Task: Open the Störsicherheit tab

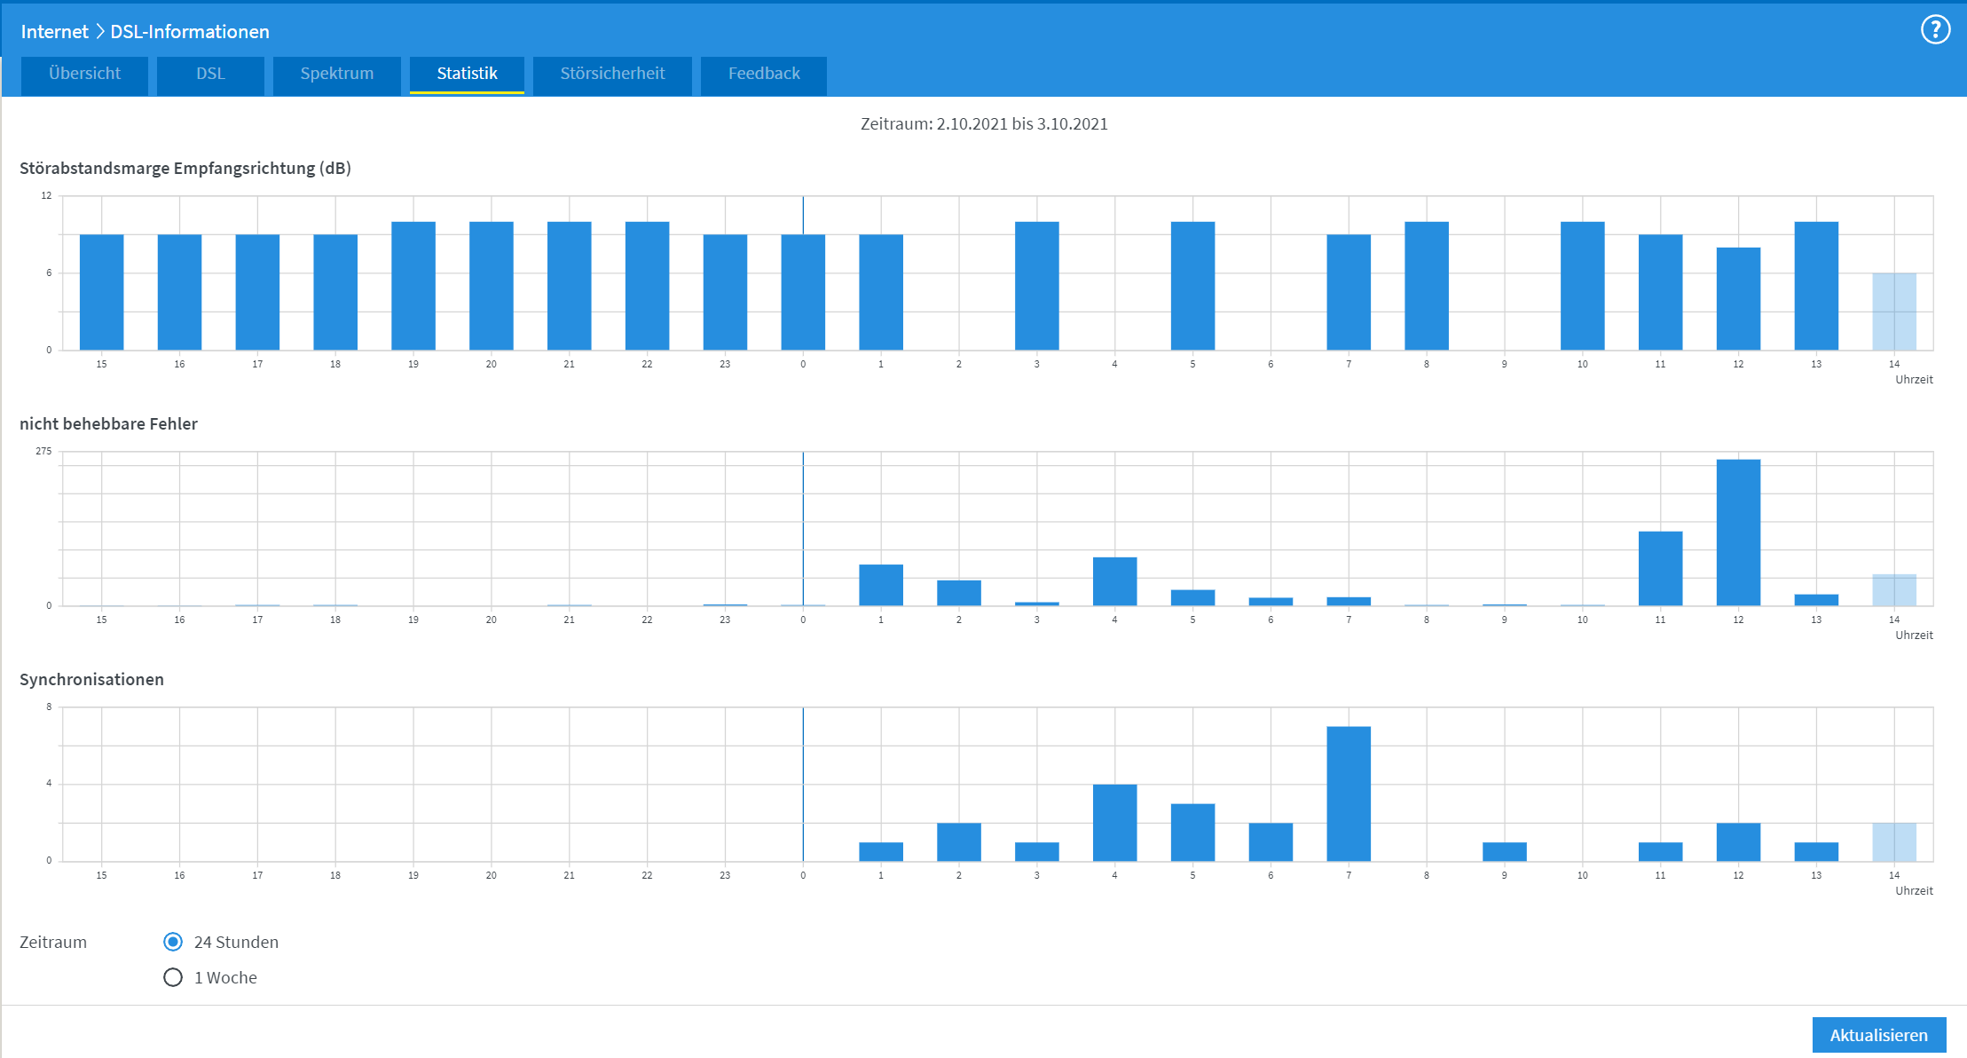Action: 612,74
